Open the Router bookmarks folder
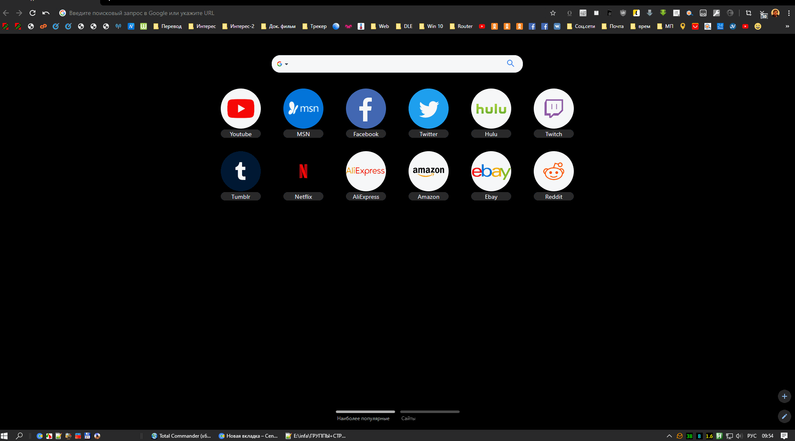795x441 pixels. pyautogui.click(x=461, y=26)
